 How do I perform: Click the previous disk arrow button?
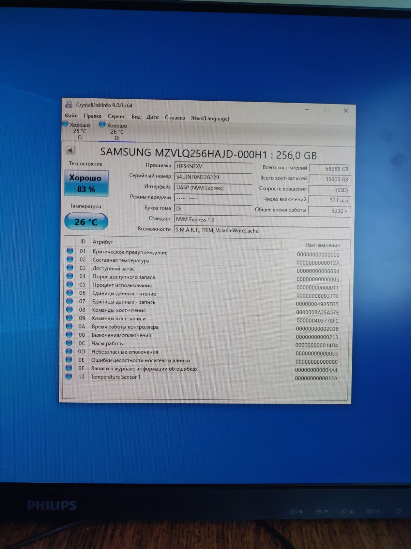[70, 150]
